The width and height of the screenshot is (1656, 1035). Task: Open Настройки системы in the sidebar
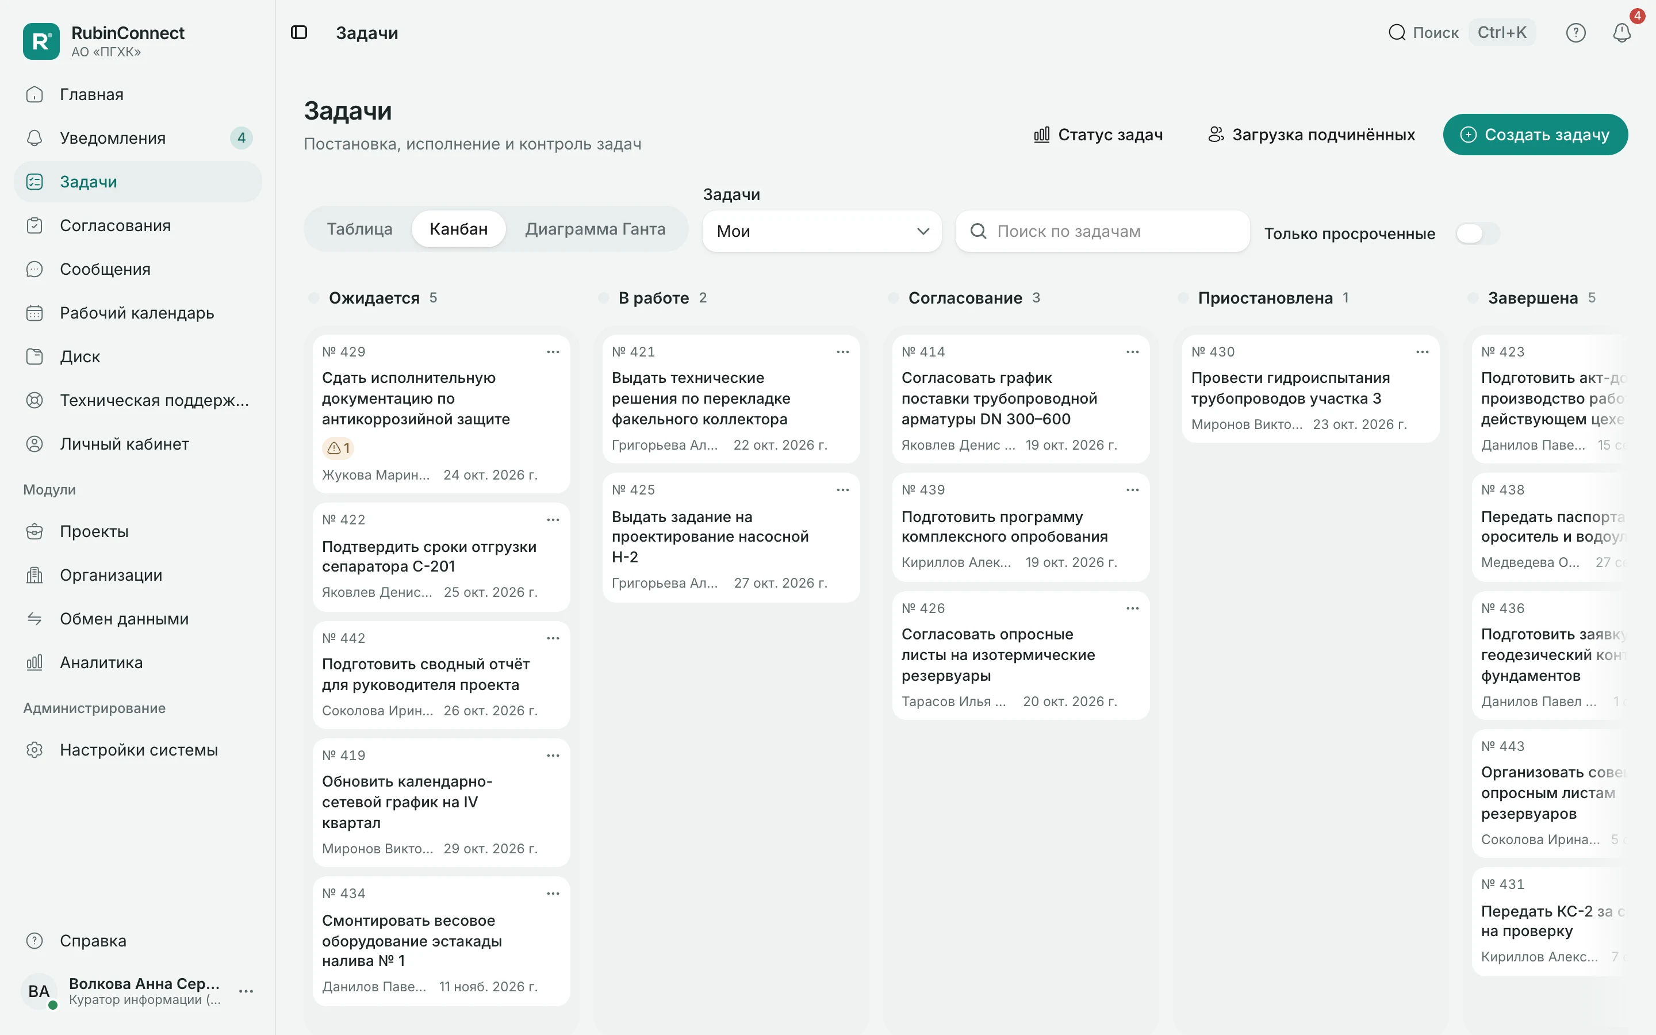tap(138, 750)
